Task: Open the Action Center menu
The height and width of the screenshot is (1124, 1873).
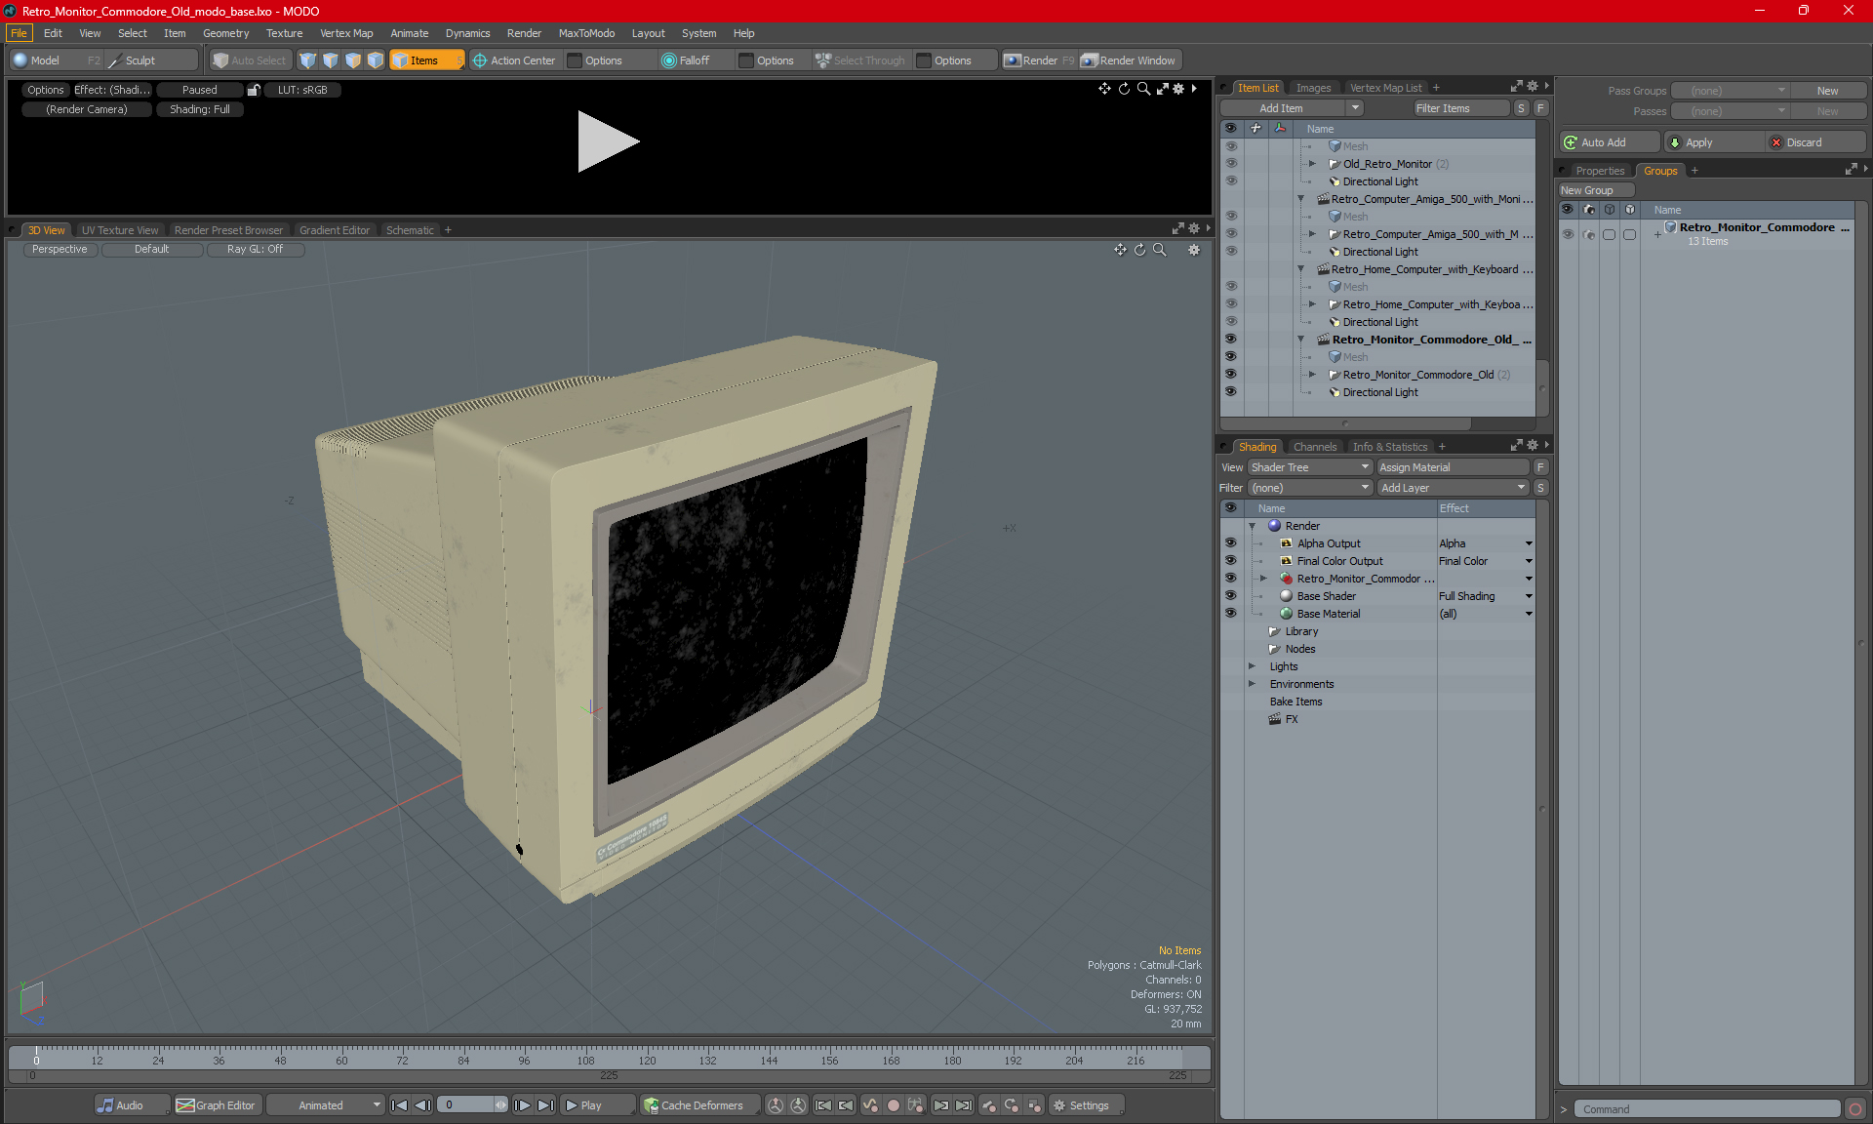Action: point(514,60)
